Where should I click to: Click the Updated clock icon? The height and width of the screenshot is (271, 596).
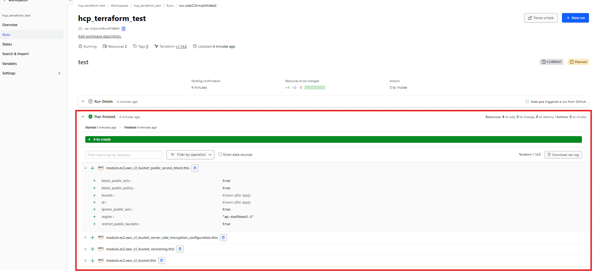click(x=195, y=46)
